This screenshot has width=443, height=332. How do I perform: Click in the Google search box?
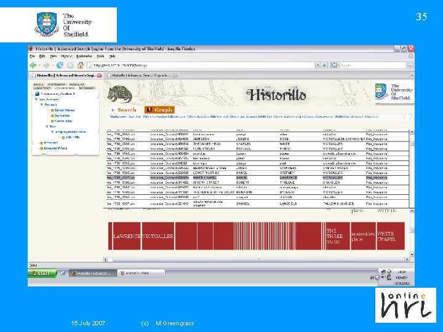coord(372,65)
